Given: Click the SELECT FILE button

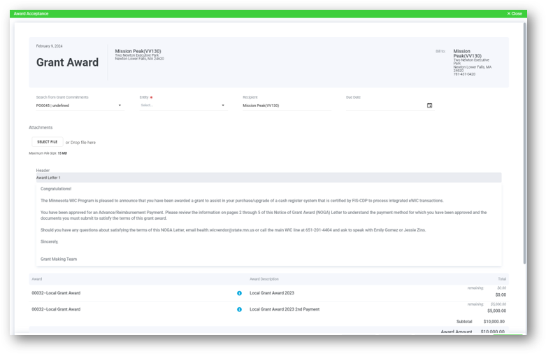Looking at the screenshot, I should pos(48,142).
